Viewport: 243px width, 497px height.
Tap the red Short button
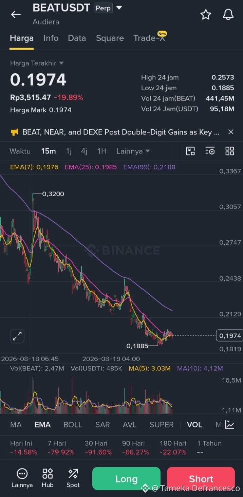(201, 479)
